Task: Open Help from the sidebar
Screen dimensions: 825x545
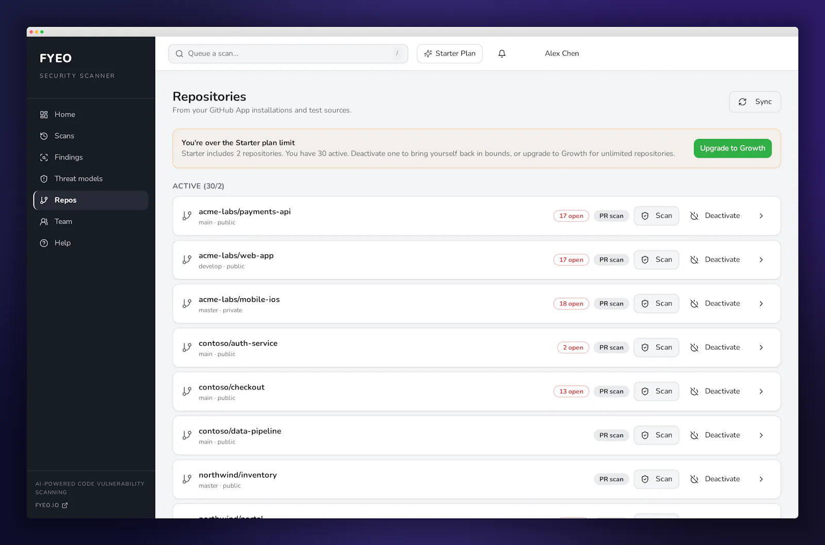Action: point(91,243)
